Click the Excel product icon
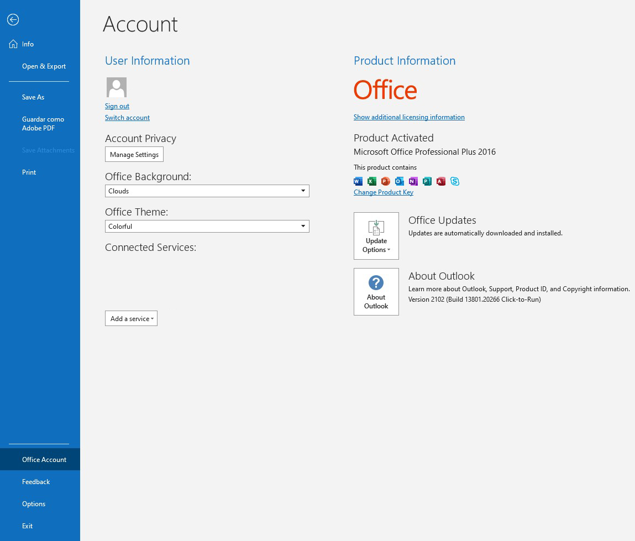Screen dimensions: 635x541 pyautogui.click(x=372, y=181)
